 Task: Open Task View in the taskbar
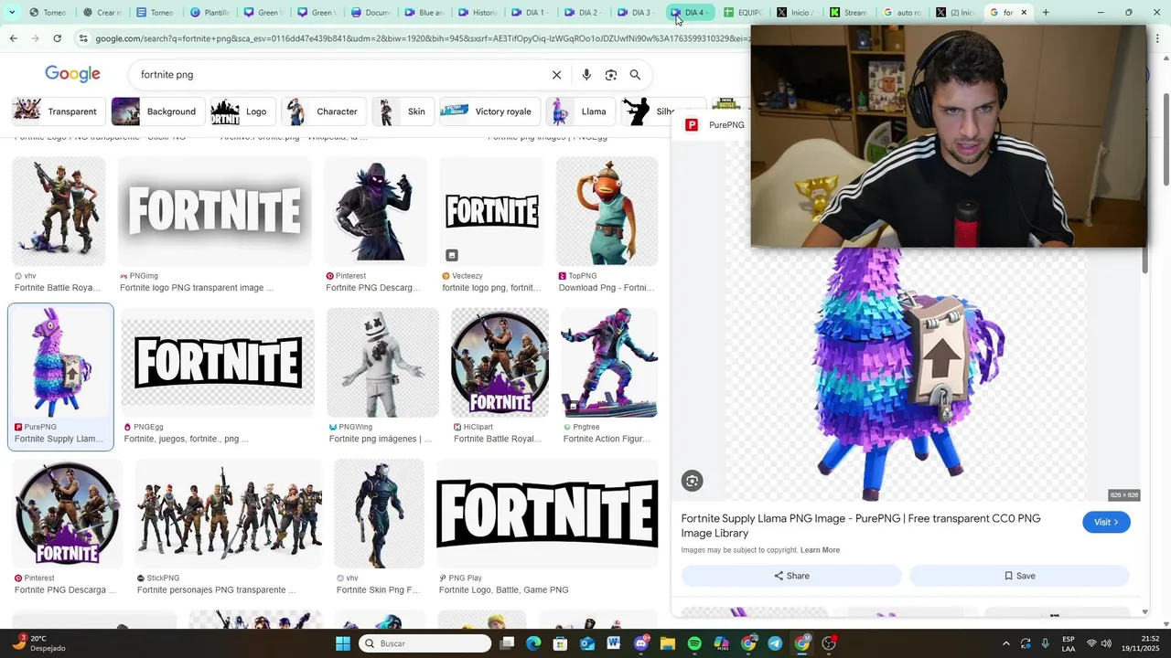(507, 643)
